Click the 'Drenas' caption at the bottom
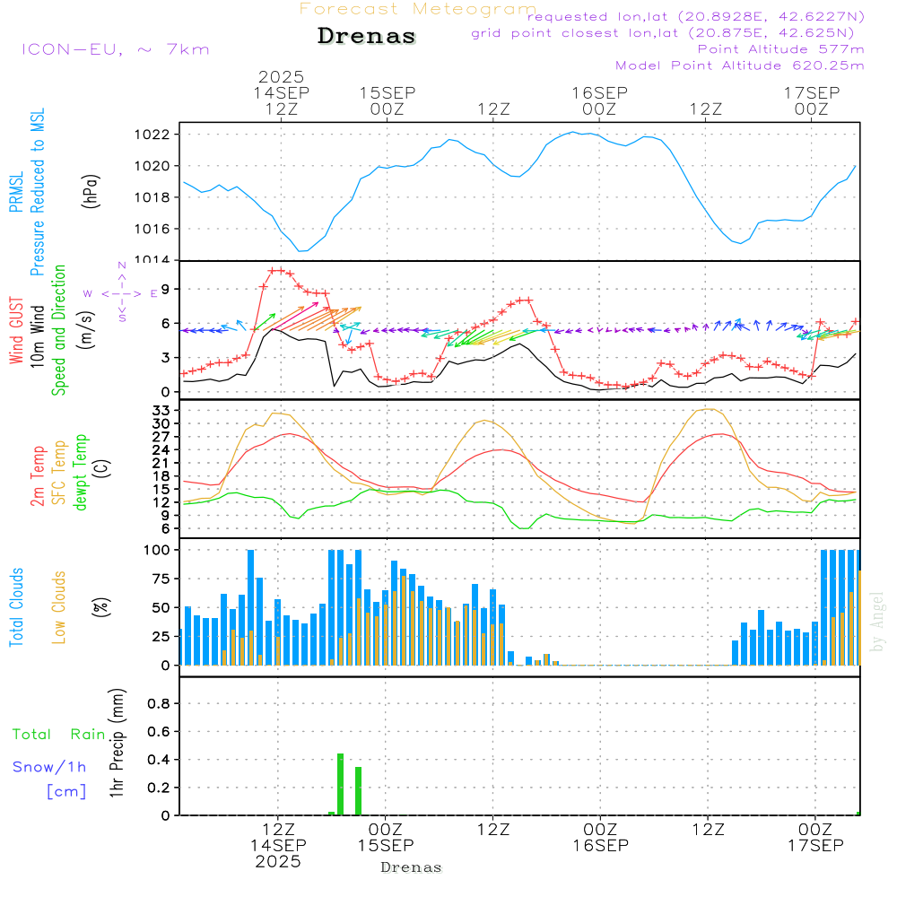The height and width of the screenshot is (897, 897). coord(412,867)
